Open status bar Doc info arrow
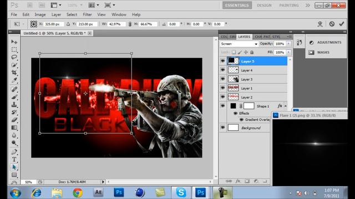355x199 pixels. [x=103, y=182]
